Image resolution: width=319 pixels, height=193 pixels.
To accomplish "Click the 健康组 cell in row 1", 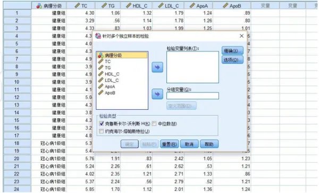I will [x=49, y=13].
